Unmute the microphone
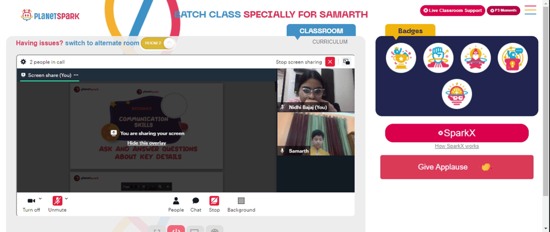 click(57, 205)
